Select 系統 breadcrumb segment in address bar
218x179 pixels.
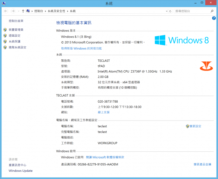(73, 11)
